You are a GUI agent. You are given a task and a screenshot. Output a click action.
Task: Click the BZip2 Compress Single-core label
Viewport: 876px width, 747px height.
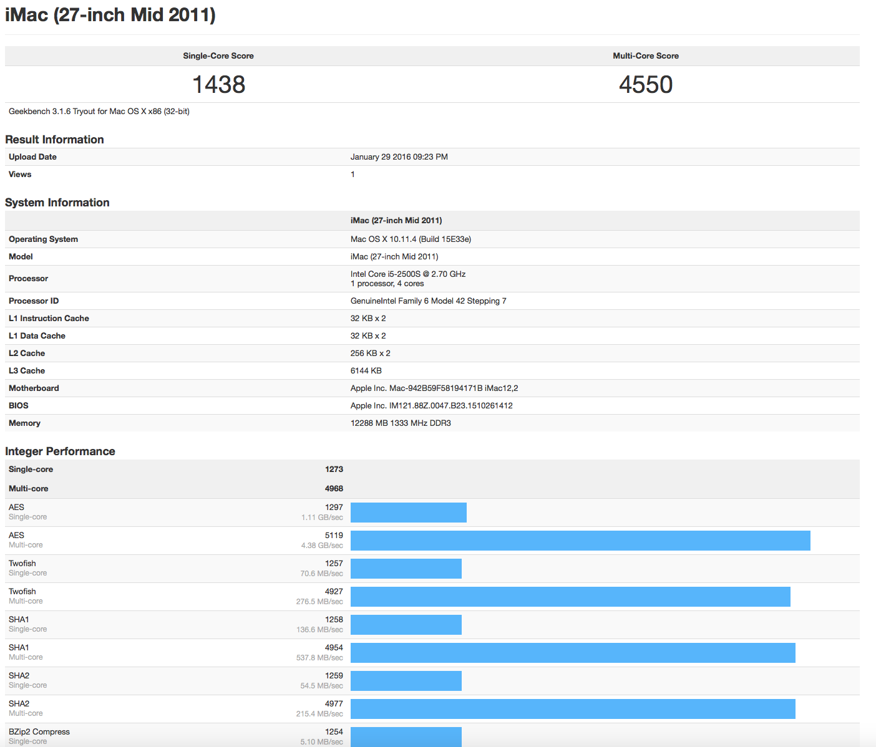click(39, 736)
